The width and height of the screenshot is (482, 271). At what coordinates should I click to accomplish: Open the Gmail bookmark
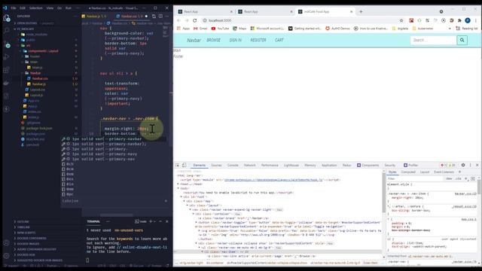(200, 29)
